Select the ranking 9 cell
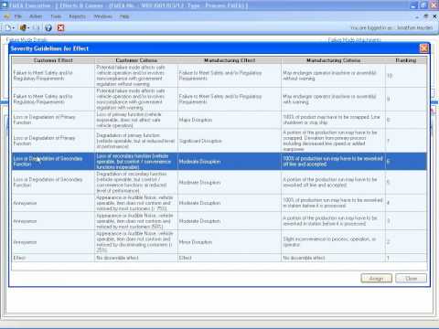Image resolution: width=439 pixels, height=329 pixels. coord(406,99)
